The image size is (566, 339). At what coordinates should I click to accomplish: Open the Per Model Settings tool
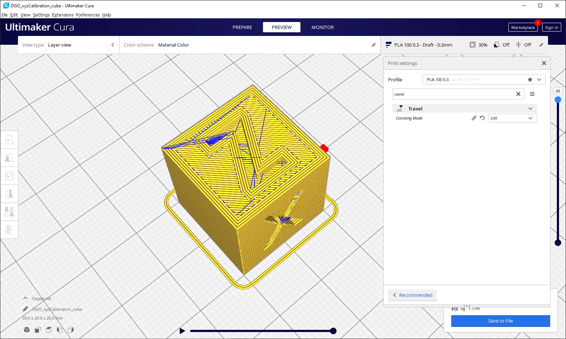click(9, 212)
